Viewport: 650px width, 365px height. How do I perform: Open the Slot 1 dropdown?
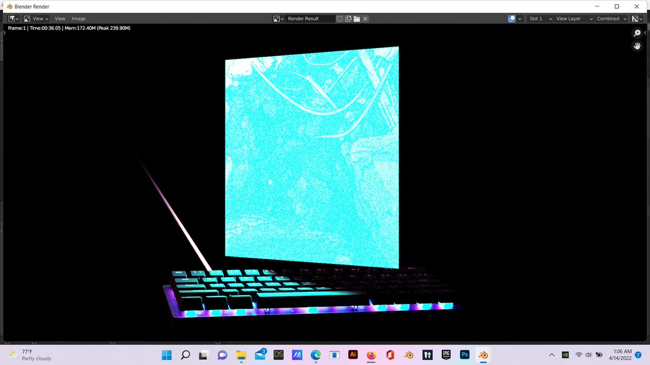(x=540, y=18)
